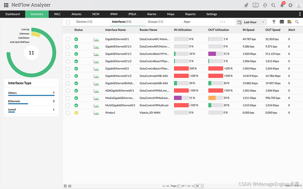This screenshot has width=303, height=189.
Task: Open the Last Hour time period dropdown
Action: click(x=251, y=22)
